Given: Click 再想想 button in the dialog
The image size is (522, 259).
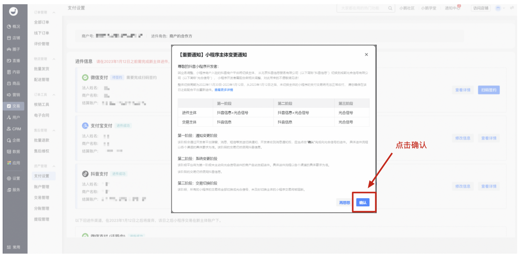Looking at the screenshot, I should point(344,202).
